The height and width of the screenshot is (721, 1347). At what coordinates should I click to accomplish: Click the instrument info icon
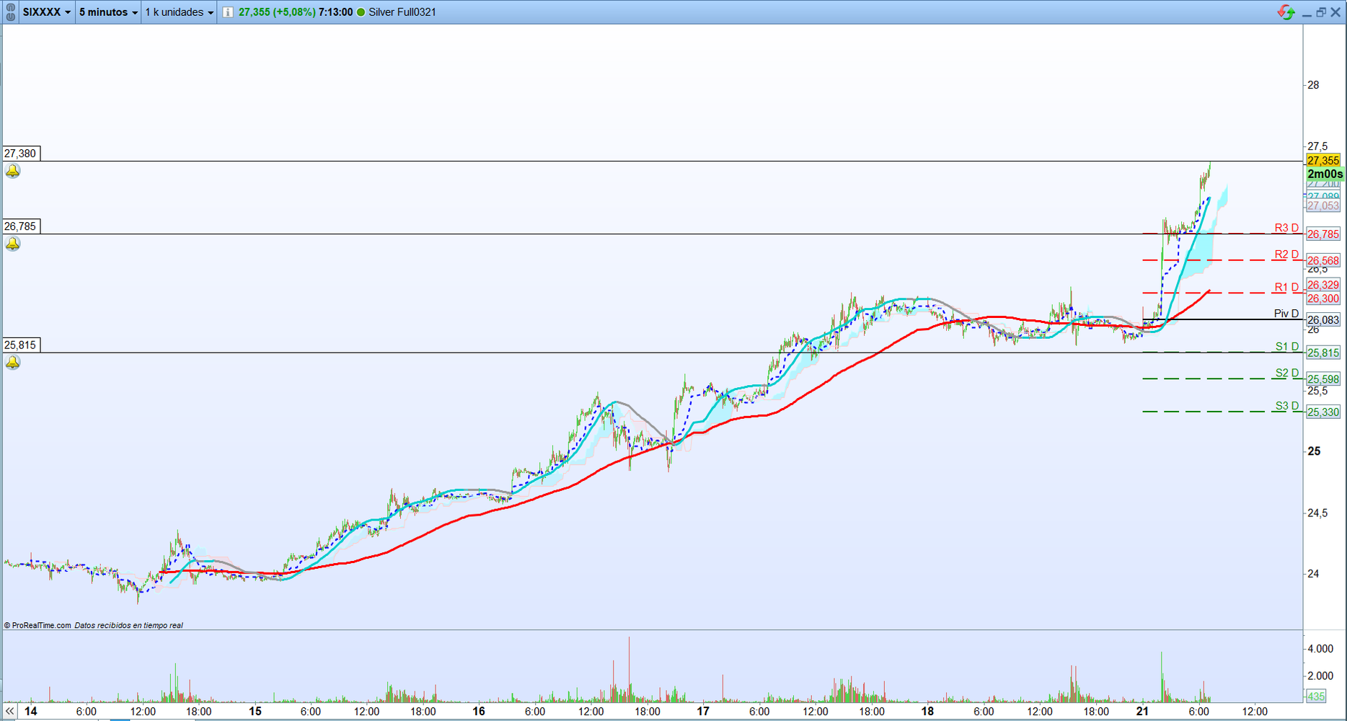[x=228, y=12]
